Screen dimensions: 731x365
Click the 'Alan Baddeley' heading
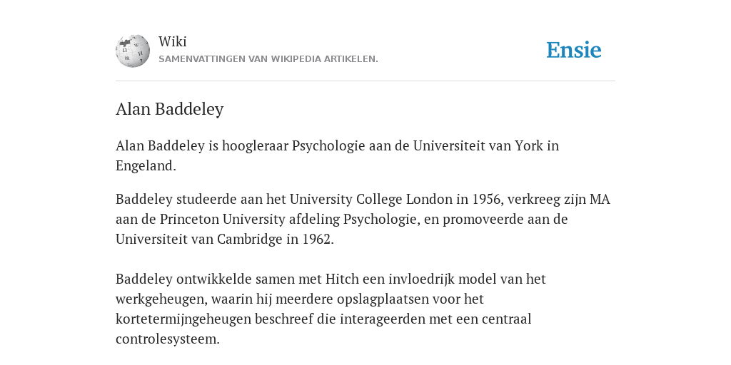tap(170, 109)
